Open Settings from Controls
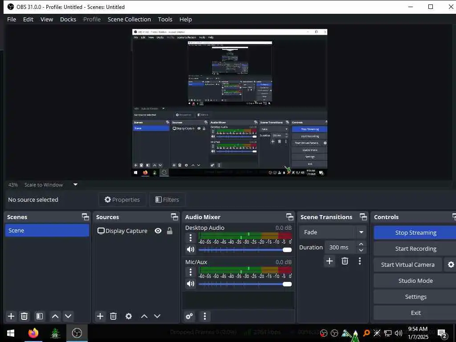456x342 pixels. click(415, 297)
